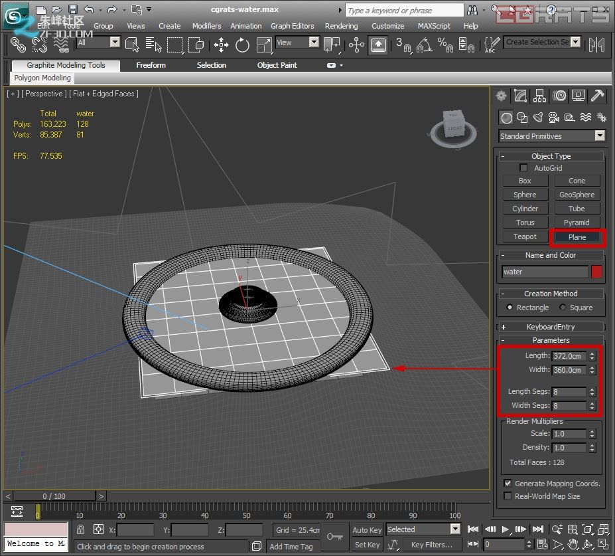
Task: Switch to Cameras creation category
Action: (x=553, y=118)
